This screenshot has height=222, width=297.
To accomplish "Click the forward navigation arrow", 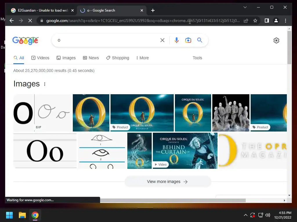I will coord(21,21).
